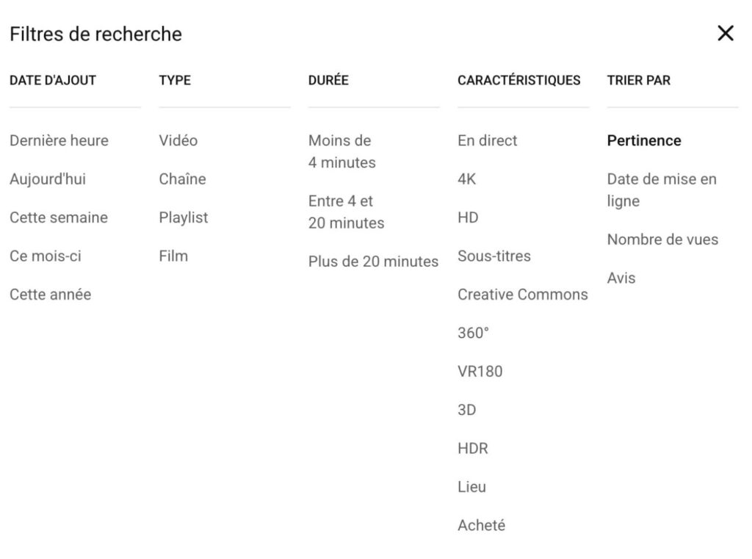The height and width of the screenshot is (559, 752).
Task: Enable the 360° video filter
Action: pyautogui.click(x=473, y=333)
